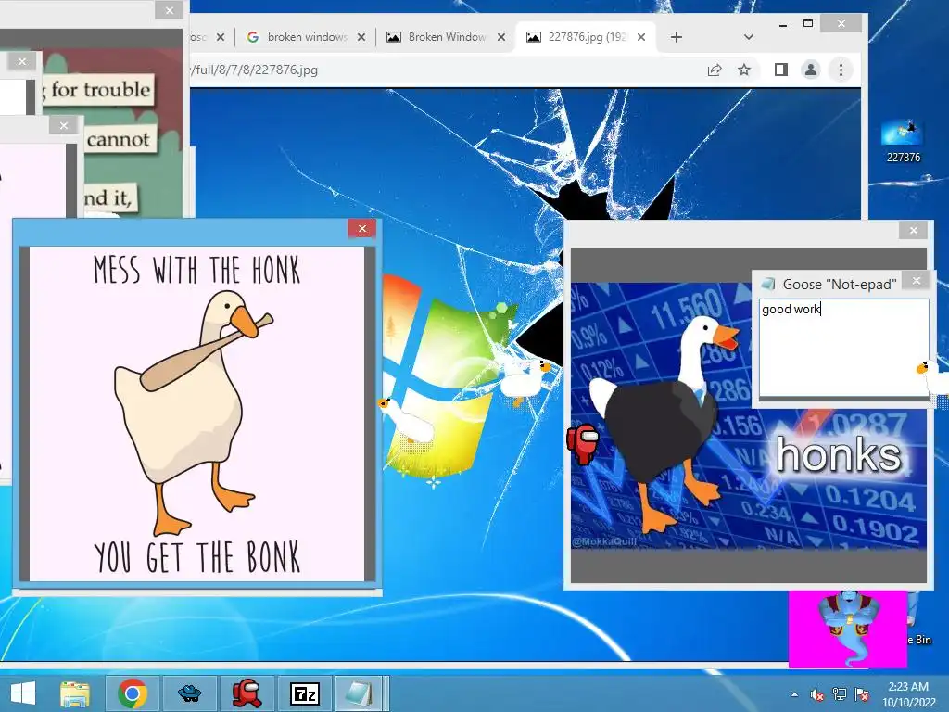Image resolution: width=949 pixels, height=712 pixels.
Task: Click the Goose "Not-epad" title icon
Action: 768,284
